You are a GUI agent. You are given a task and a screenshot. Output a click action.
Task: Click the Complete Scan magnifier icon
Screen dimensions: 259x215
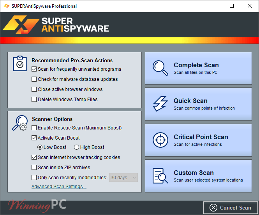pos(160,68)
